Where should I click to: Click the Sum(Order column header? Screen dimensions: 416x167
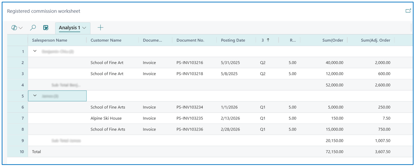pos(332,40)
